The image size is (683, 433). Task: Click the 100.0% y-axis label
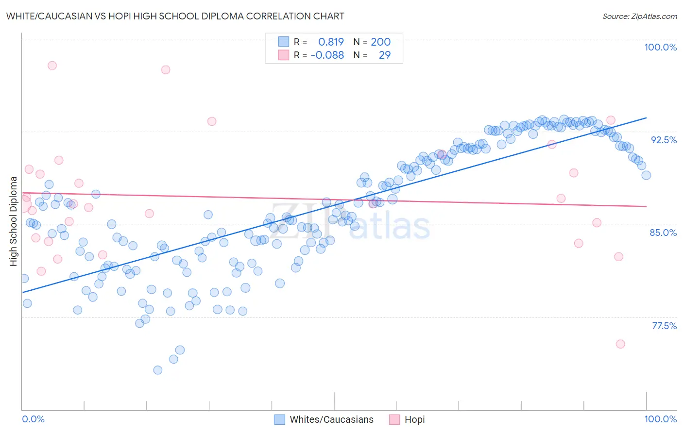660,47
